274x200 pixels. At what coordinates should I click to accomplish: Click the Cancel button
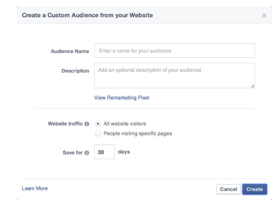[229, 189]
